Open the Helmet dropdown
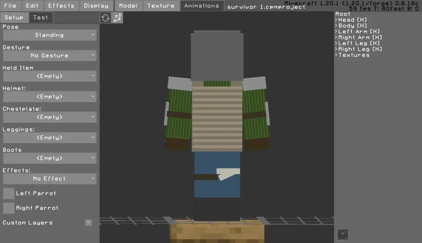422x243 pixels. tap(50, 97)
